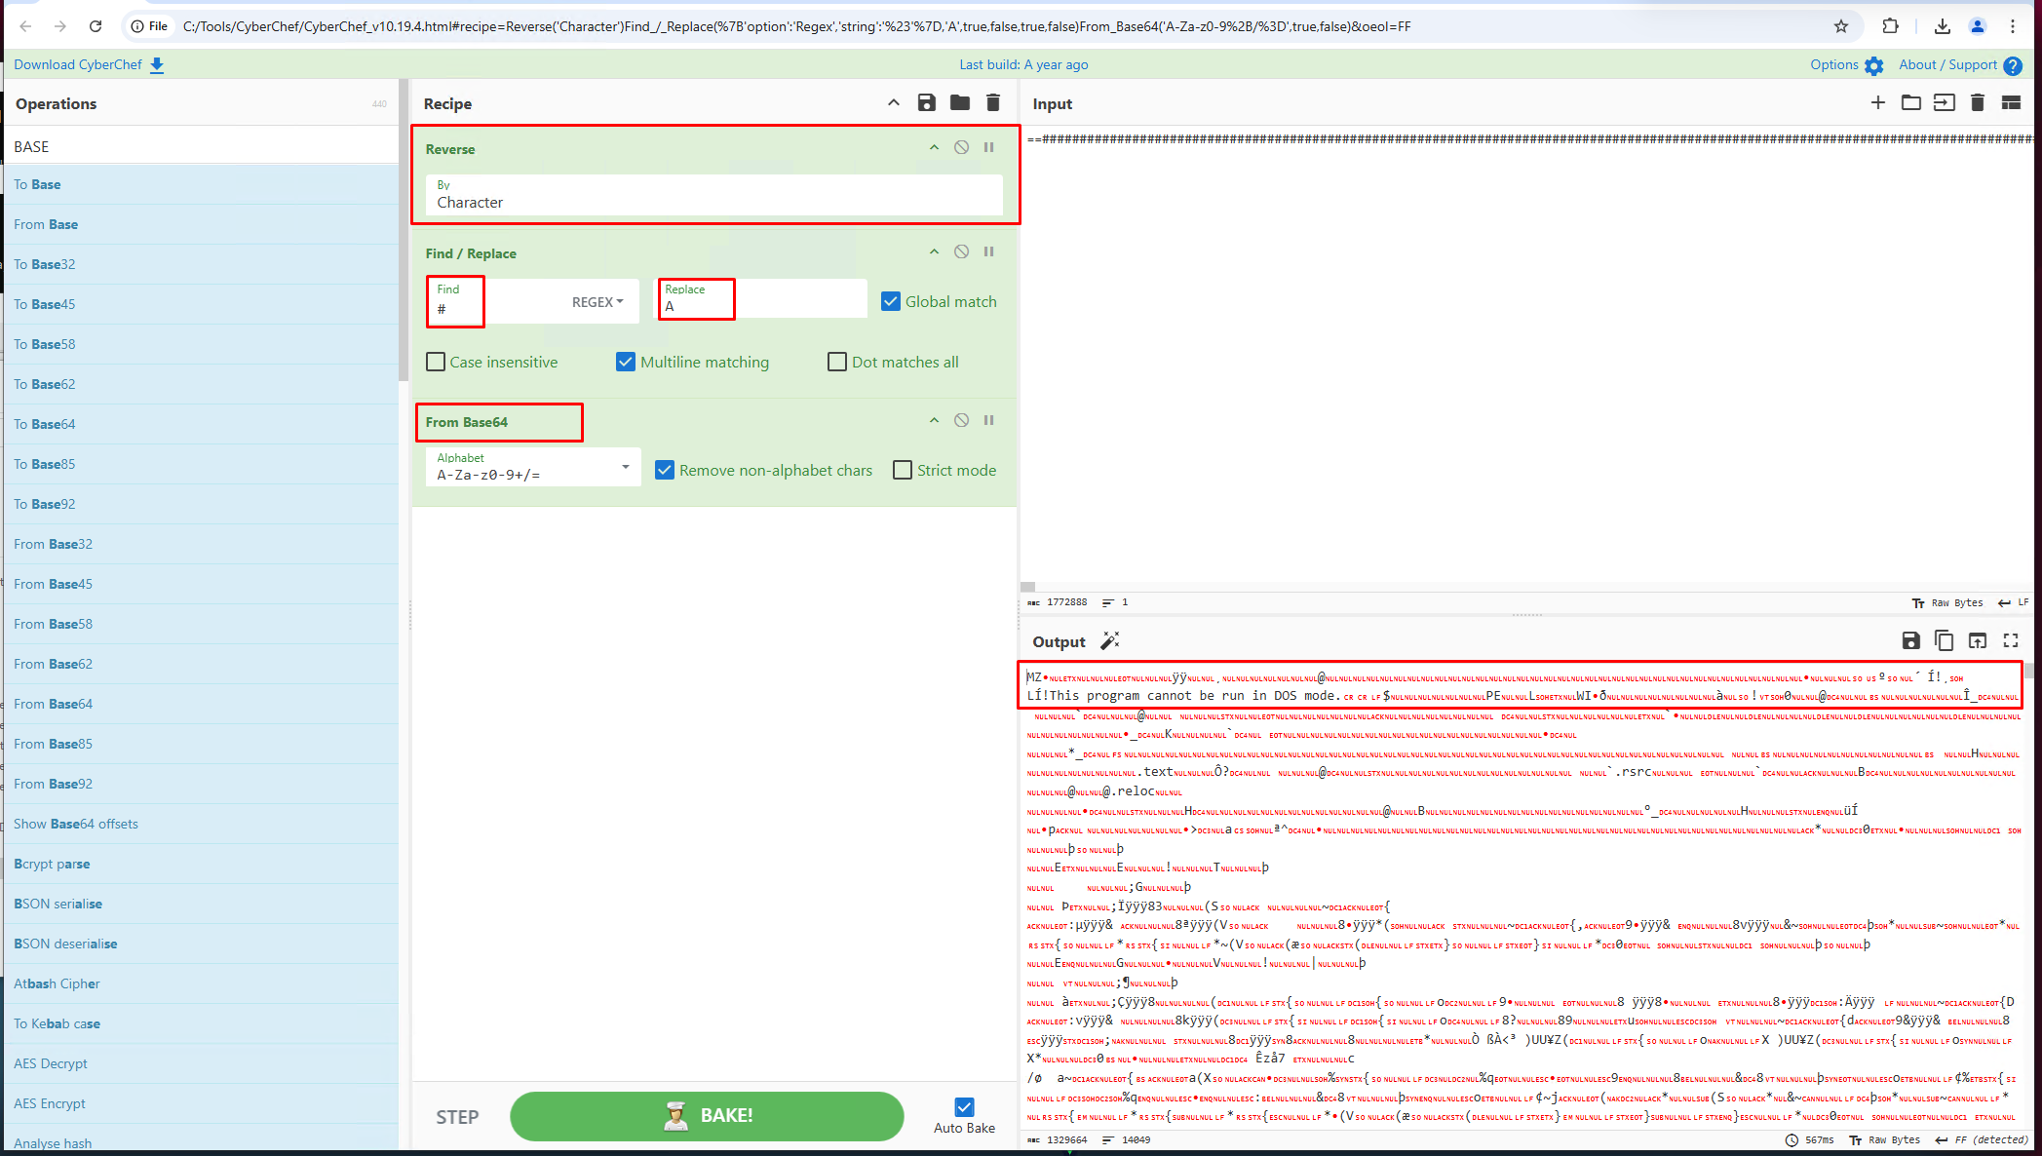Click the input horizontal scrollbar thumb
Viewport: 2042px width, 1156px height.
[x=1027, y=587]
